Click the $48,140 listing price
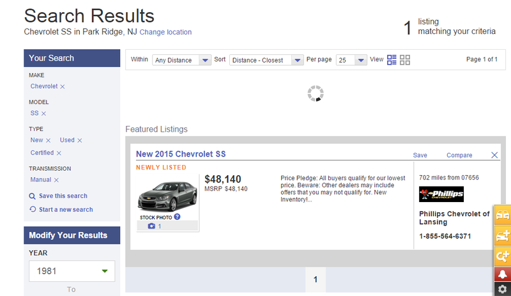The height and width of the screenshot is (296, 511). (223, 179)
